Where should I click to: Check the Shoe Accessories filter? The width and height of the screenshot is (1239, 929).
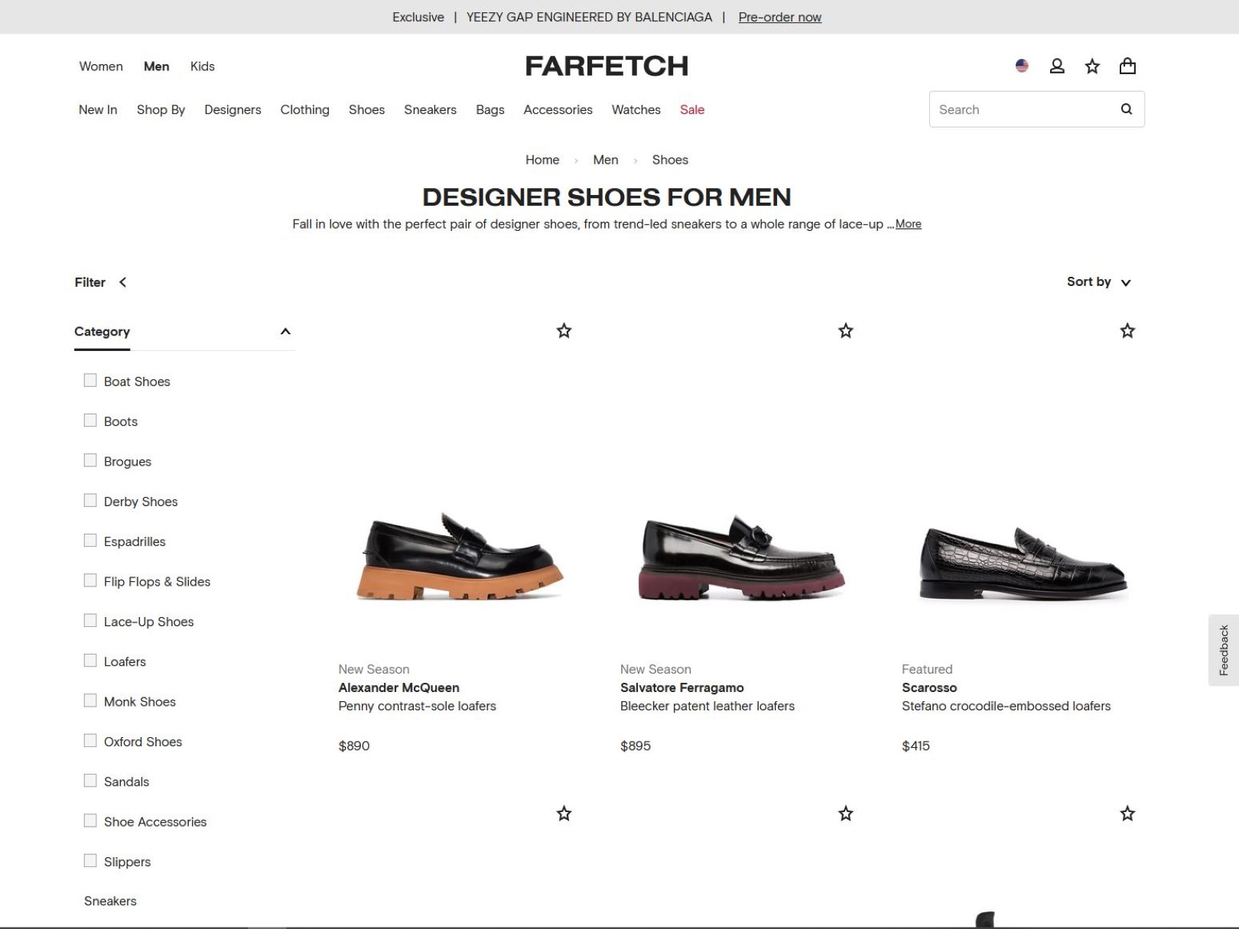pyautogui.click(x=90, y=820)
